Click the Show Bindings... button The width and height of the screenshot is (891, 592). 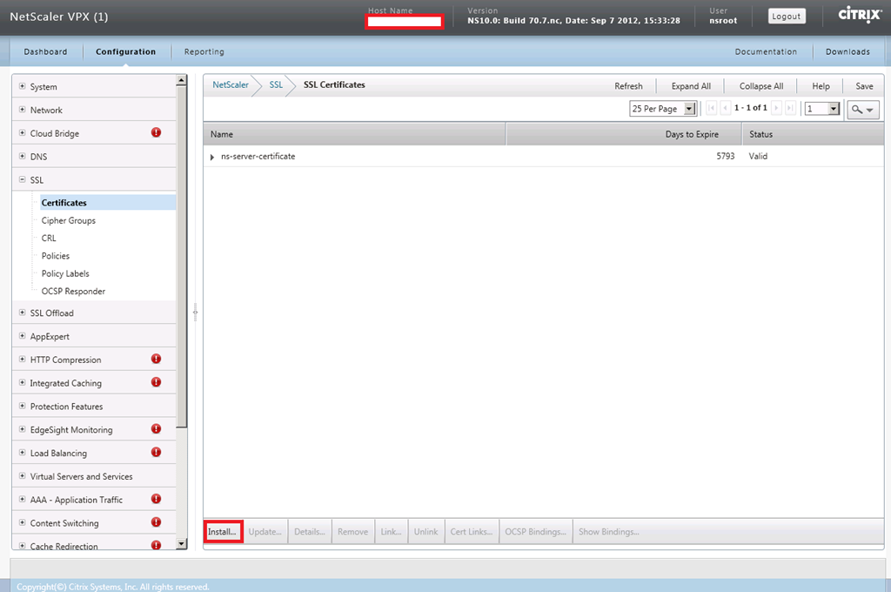click(608, 532)
